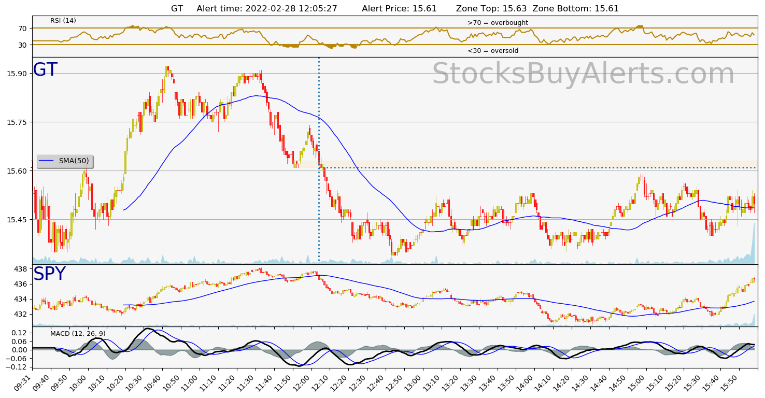The height and width of the screenshot is (398, 765).
Task: Click the MACD 0.00 axis label
Action: coord(19,350)
